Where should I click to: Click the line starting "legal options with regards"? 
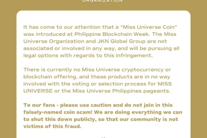click(x=88, y=56)
